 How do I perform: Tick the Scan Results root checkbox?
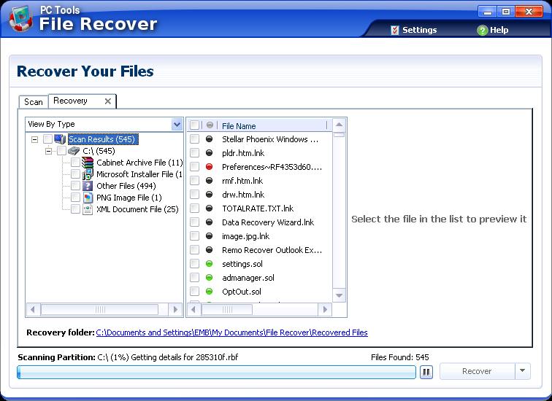point(47,139)
